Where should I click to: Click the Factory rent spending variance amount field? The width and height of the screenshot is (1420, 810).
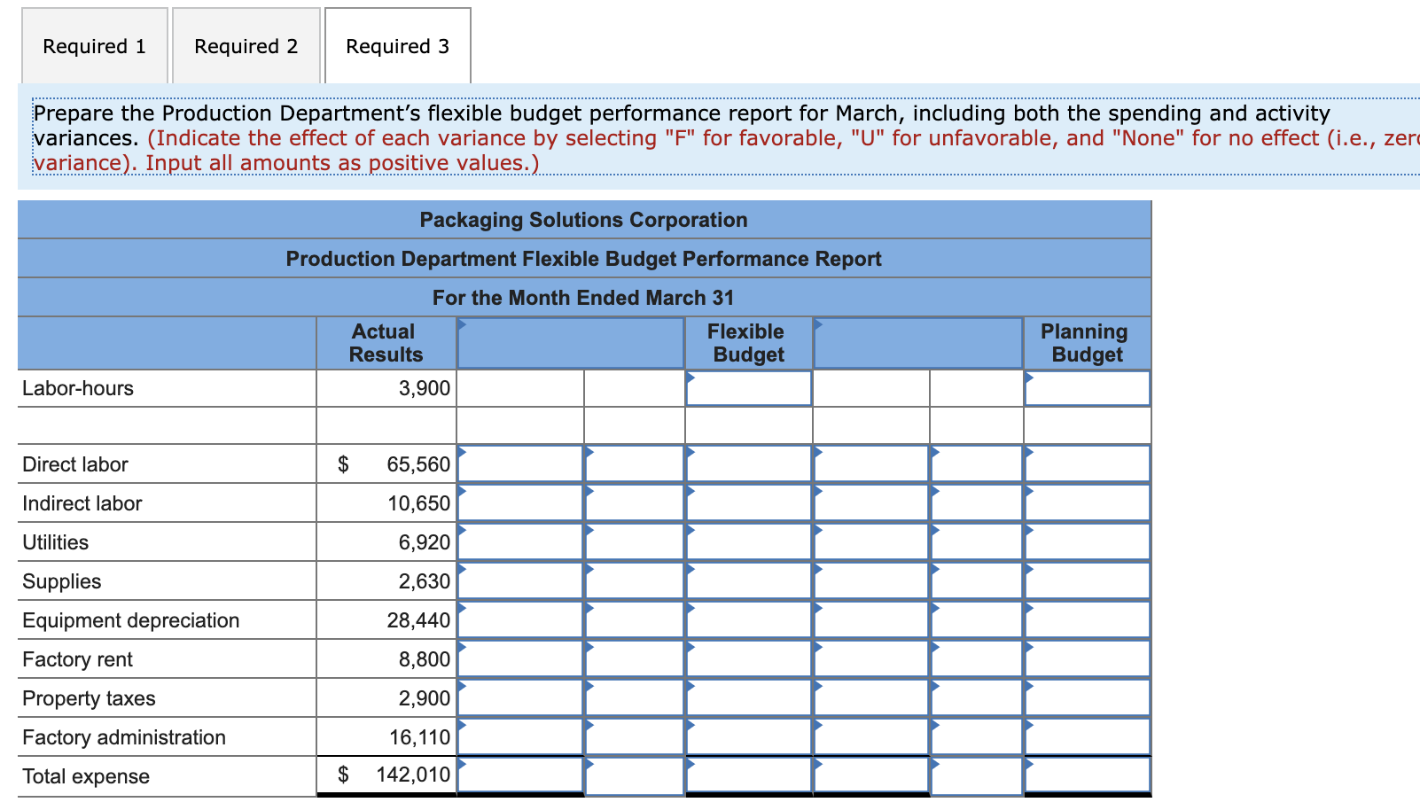coord(520,659)
